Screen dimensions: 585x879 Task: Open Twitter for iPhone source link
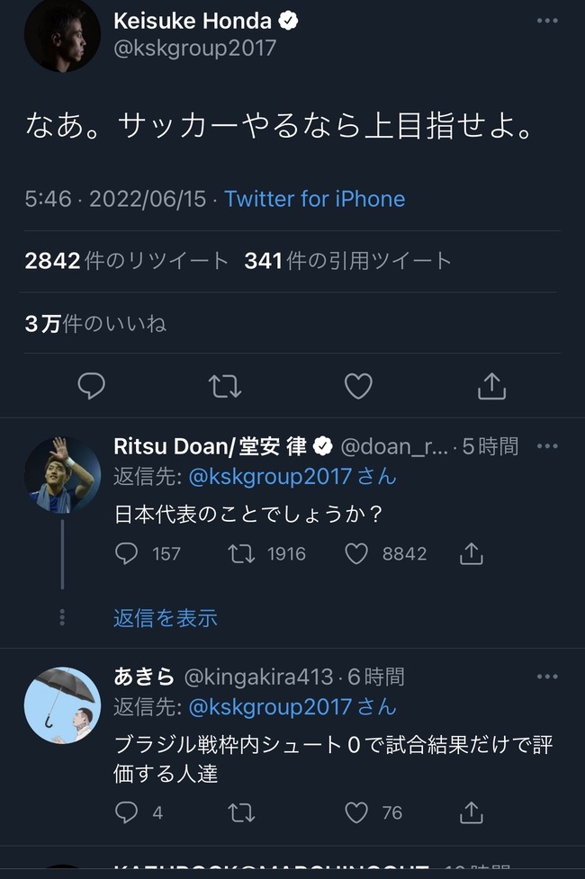(315, 199)
